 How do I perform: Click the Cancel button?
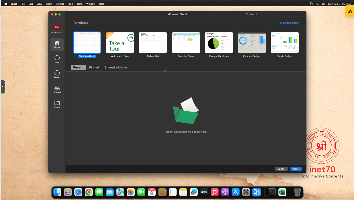(x=281, y=169)
